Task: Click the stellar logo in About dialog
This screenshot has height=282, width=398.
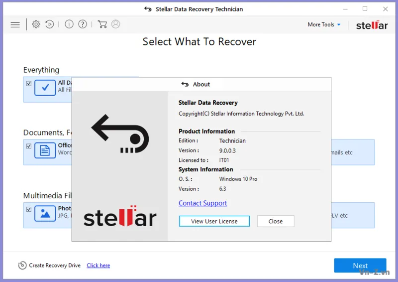Action: 120,217
